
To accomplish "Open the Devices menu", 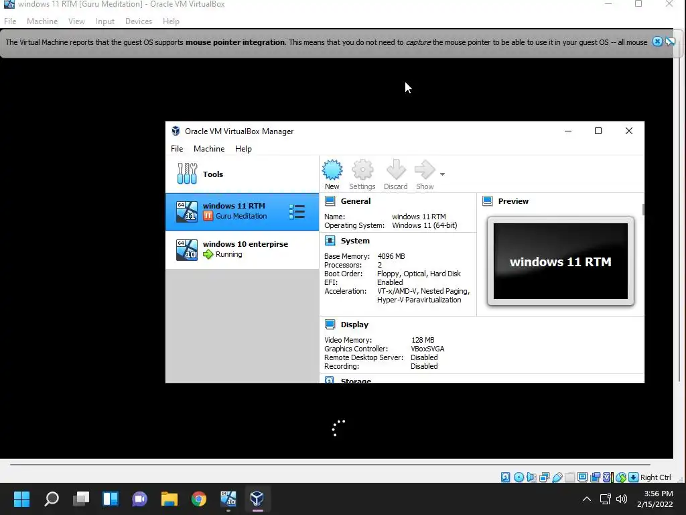I will (139, 21).
